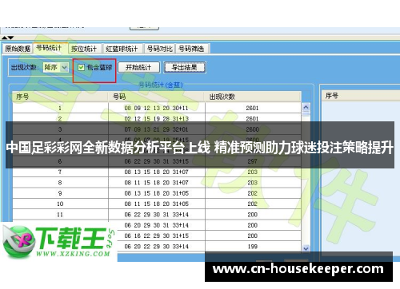Click the collapse panel arrows icon
Screen dimensions: 400x289
click(7, 38)
